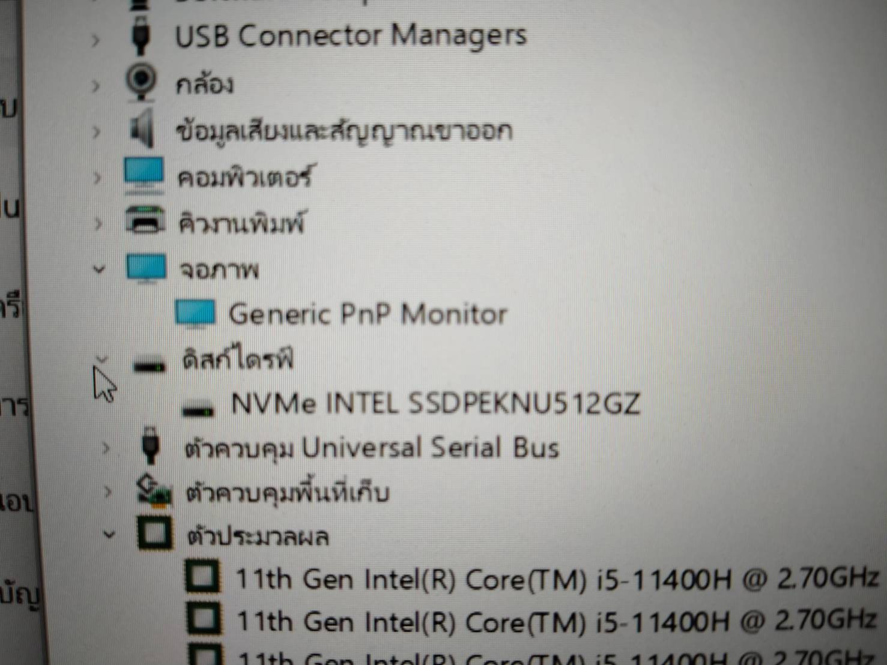Click the printer icon beside คิวงานพิมพ์

pyautogui.click(x=145, y=221)
